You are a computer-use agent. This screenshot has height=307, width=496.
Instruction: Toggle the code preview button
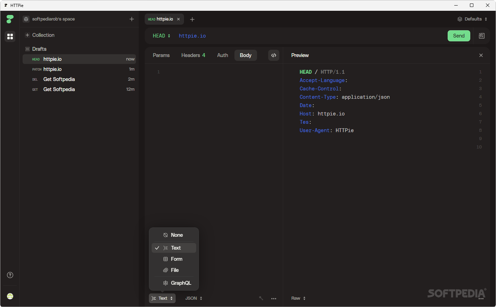[x=274, y=55]
